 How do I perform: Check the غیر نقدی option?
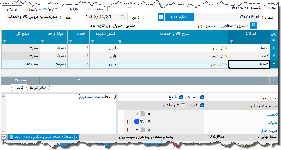183,105
